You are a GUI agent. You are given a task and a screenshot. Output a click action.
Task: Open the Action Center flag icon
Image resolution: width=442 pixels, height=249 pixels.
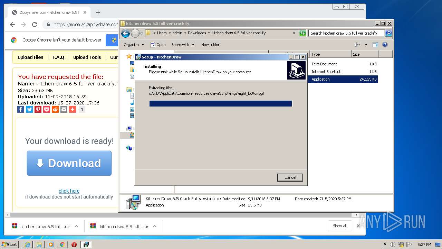[x=409, y=244]
